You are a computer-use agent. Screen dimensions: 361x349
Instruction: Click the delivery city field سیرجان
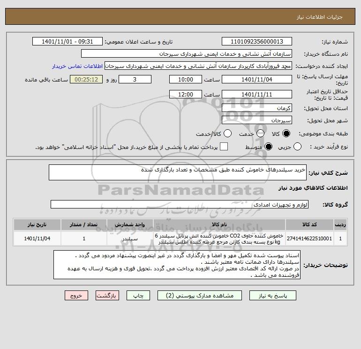point(257,120)
